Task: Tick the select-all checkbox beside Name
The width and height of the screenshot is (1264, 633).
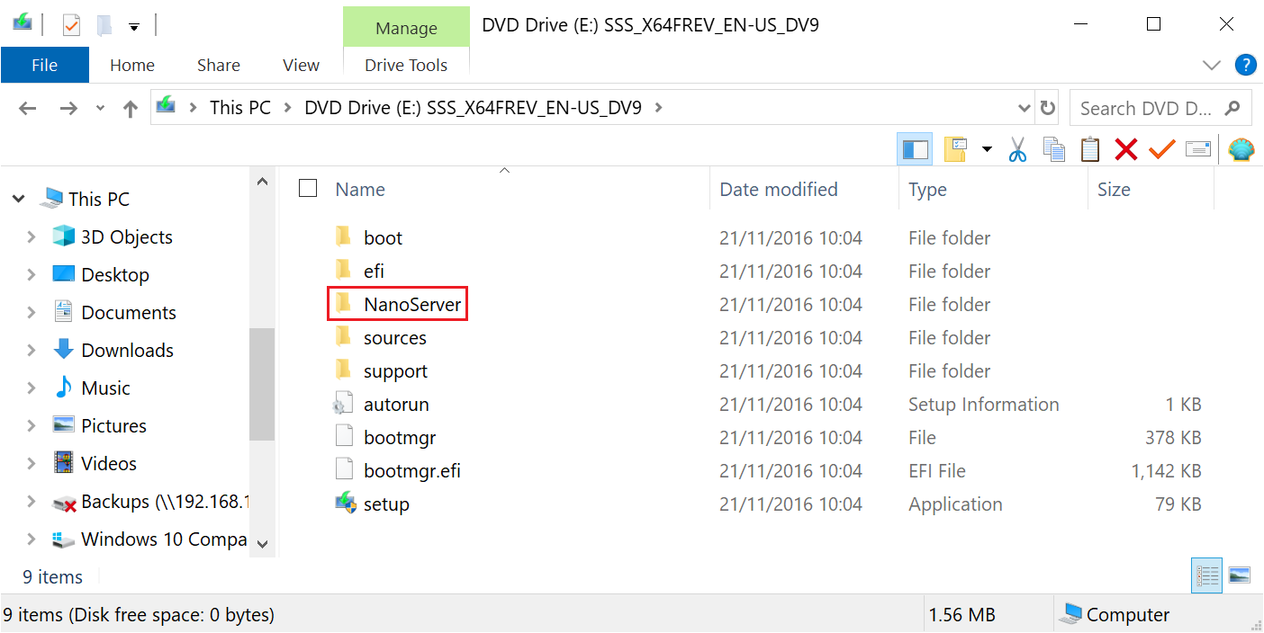Action: click(308, 188)
